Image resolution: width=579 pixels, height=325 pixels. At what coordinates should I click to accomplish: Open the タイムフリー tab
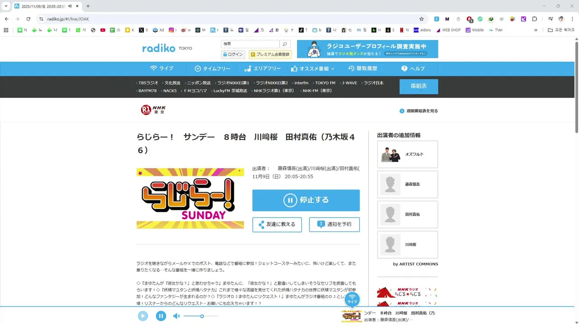tap(212, 69)
